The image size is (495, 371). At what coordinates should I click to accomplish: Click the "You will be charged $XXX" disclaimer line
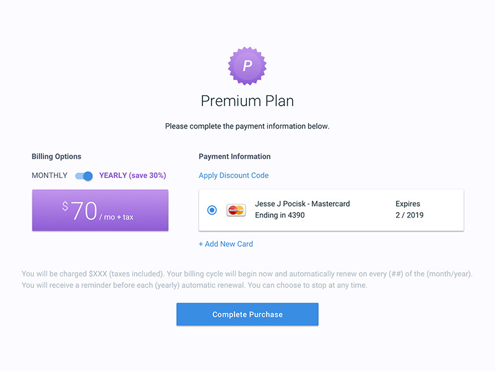[249, 274]
